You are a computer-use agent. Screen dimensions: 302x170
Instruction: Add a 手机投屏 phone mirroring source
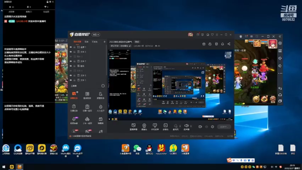155,127
